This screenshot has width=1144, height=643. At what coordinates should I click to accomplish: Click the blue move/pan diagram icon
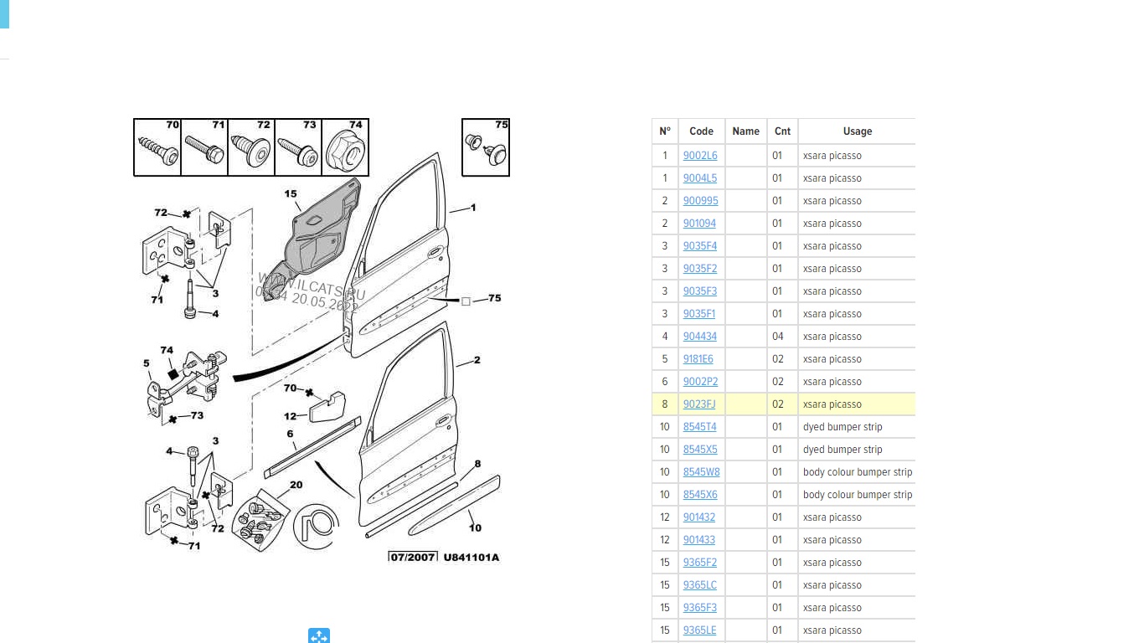(319, 636)
